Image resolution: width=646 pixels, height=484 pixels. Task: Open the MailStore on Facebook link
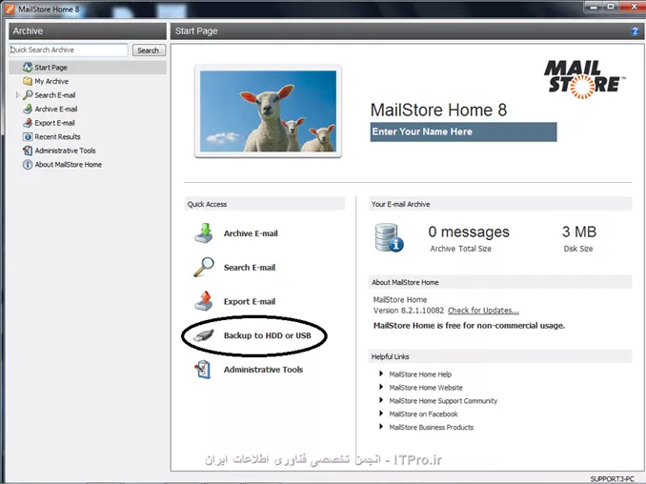424,414
